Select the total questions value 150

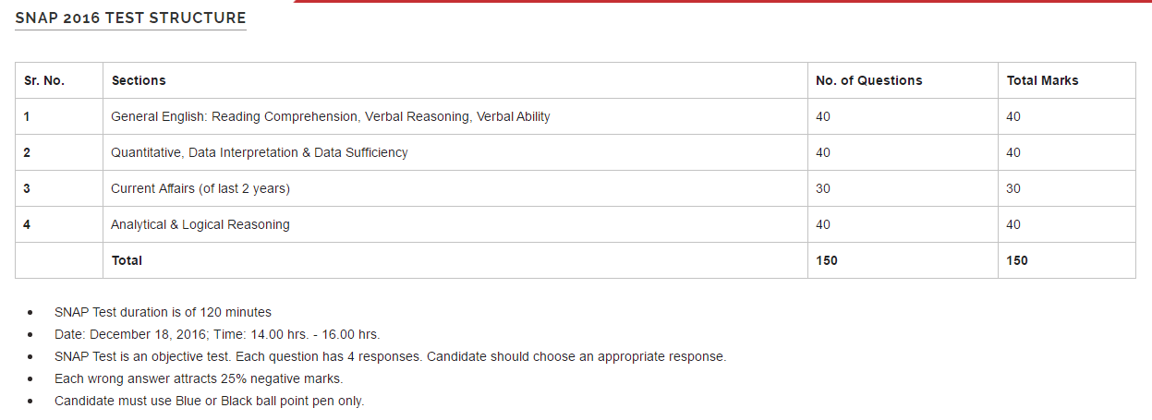pos(827,260)
